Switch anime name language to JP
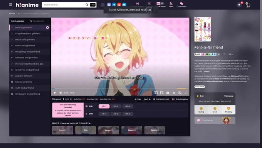The height and width of the screenshot is (148, 262). point(162,3)
